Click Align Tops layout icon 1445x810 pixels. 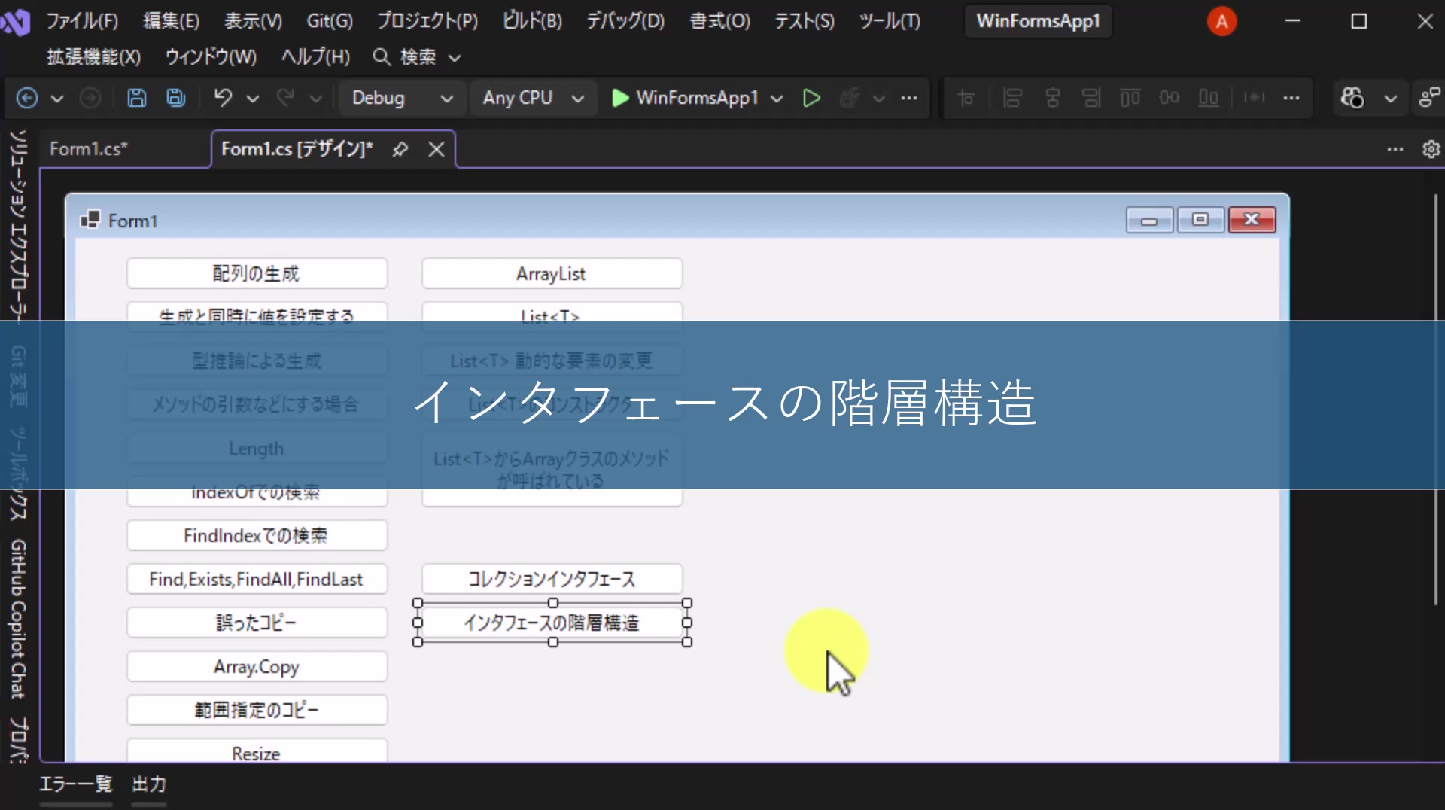click(1130, 98)
